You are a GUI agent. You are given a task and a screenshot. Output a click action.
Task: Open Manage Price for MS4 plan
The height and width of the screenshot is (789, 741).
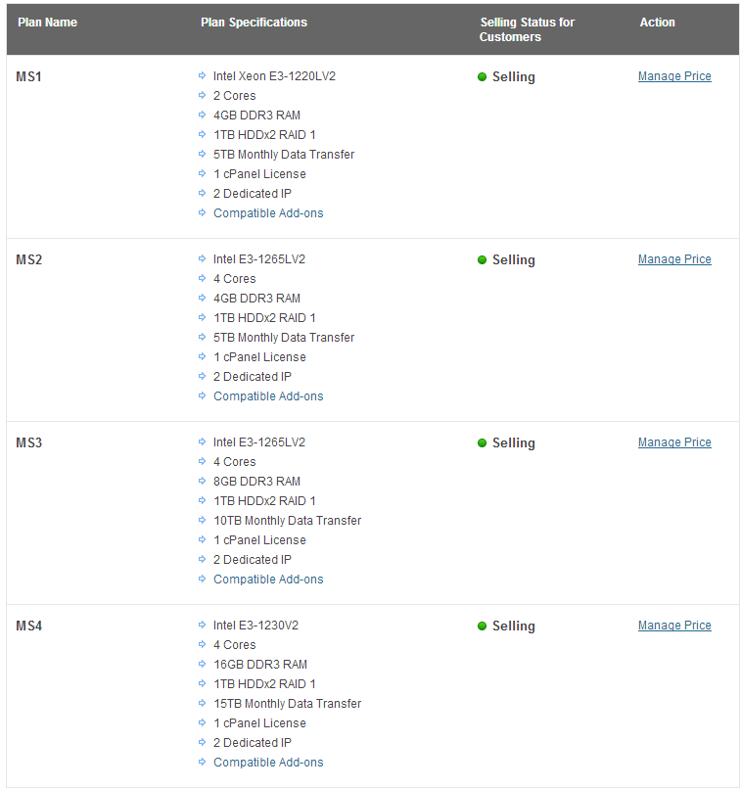[674, 626]
